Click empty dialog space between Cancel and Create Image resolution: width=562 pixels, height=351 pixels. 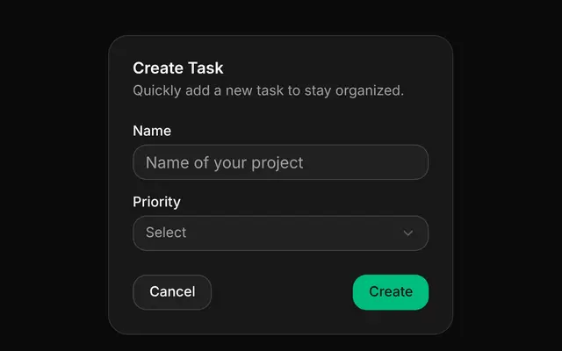pos(282,292)
